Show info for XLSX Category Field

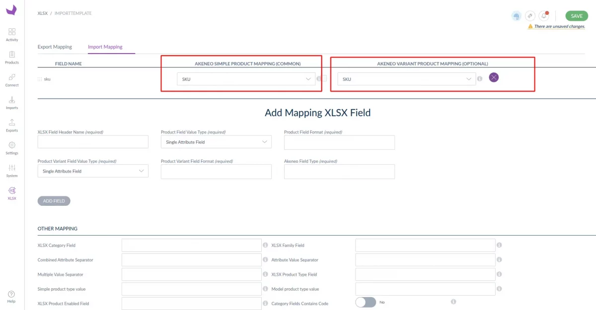(x=265, y=245)
